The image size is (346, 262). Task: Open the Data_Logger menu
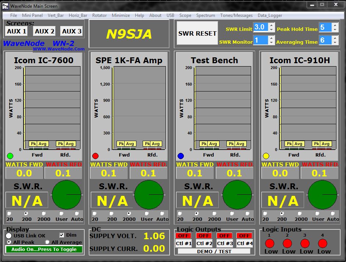tap(270, 15)
